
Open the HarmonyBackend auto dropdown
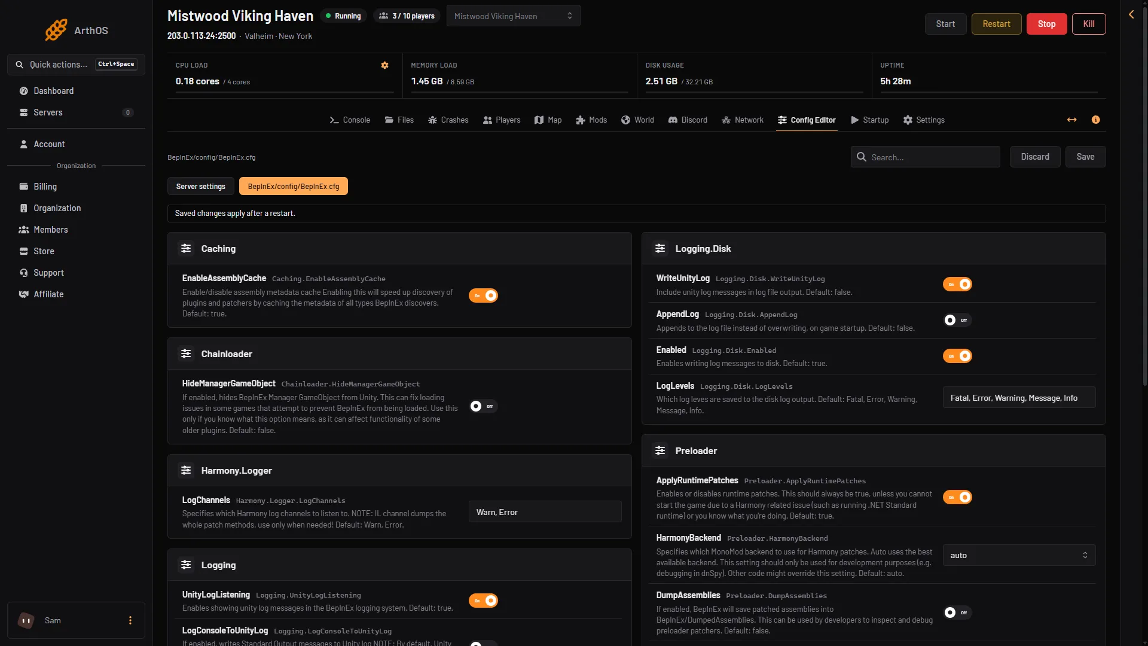pyautogui.click(x=1019, y=555)
